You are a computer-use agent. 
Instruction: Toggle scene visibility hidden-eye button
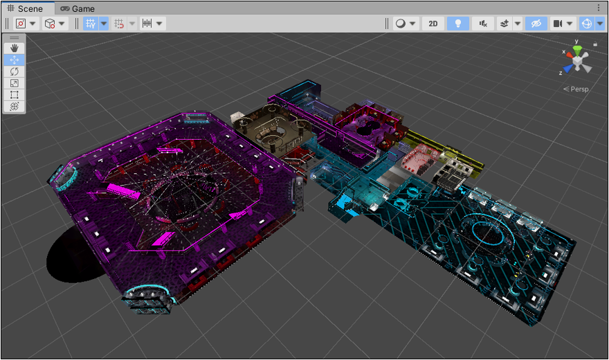click(x=535, y=24)
